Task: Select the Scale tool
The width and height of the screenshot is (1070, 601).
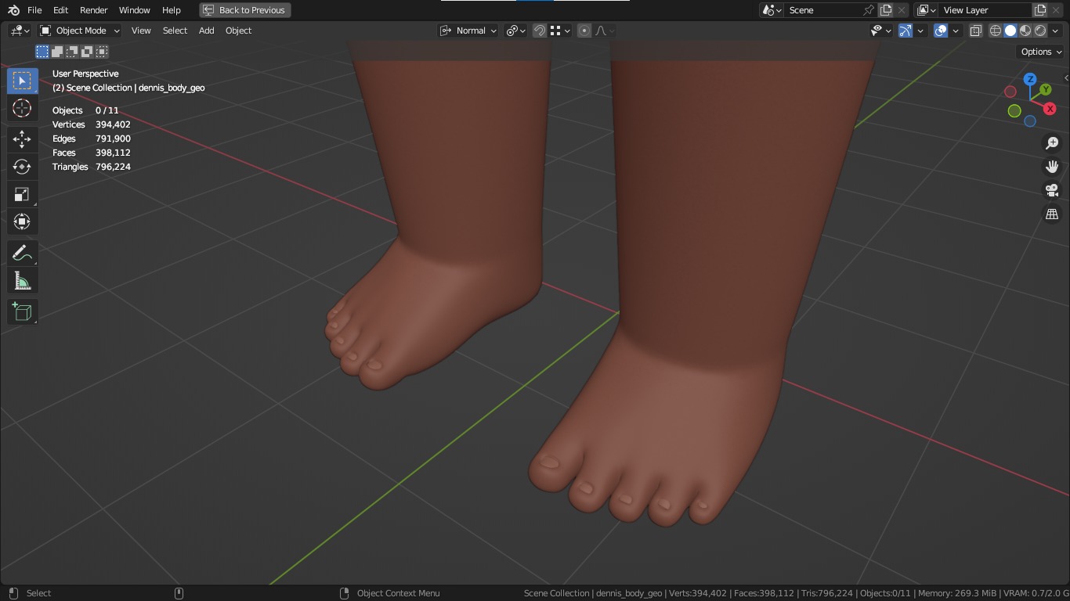Action: [22, 194]
